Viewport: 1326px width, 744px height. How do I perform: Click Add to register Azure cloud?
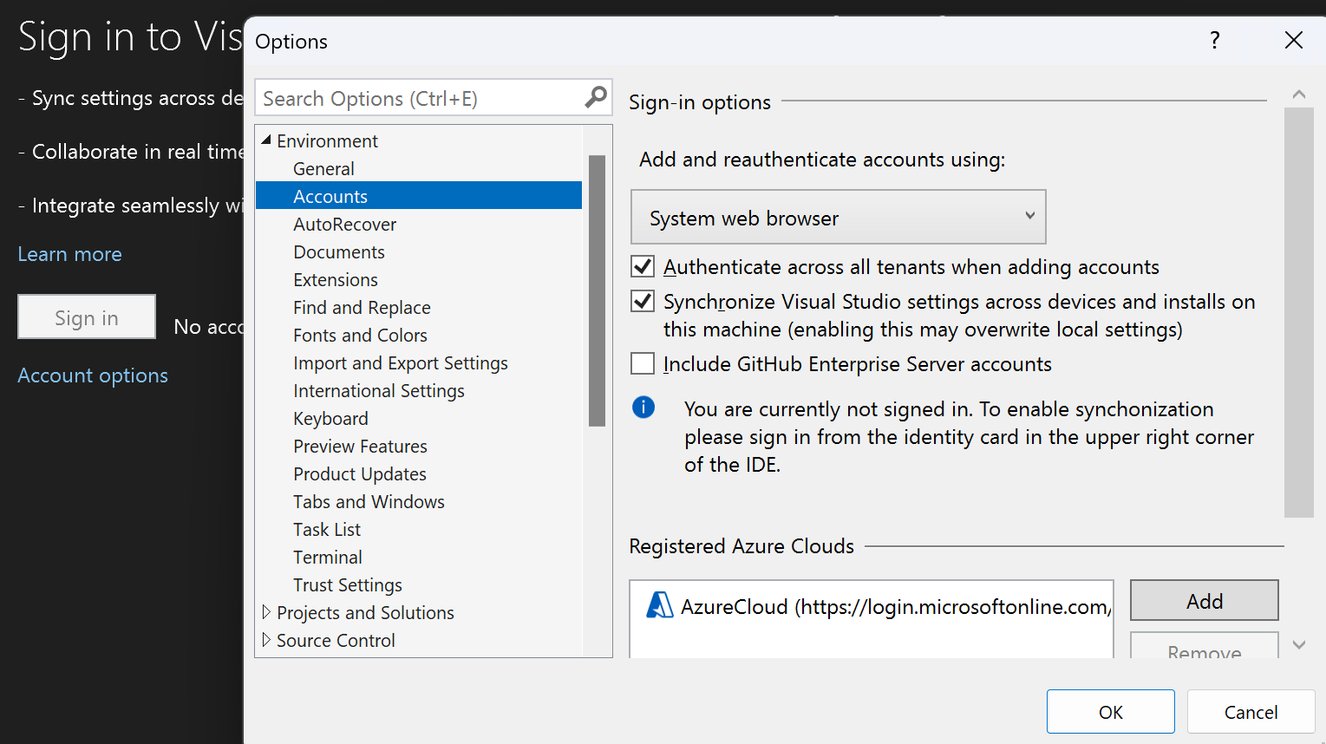[1204, 600]
